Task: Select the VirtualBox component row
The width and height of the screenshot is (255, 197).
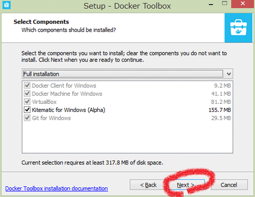Action: [x=127, y=102]
